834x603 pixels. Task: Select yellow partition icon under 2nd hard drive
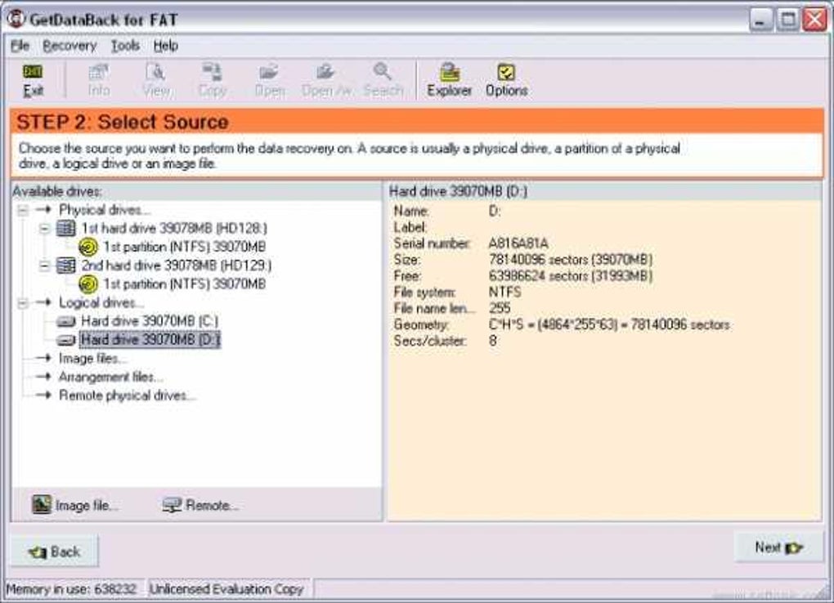pos(88,284)
